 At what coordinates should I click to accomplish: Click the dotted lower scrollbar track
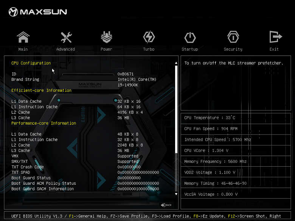point(176,172)
